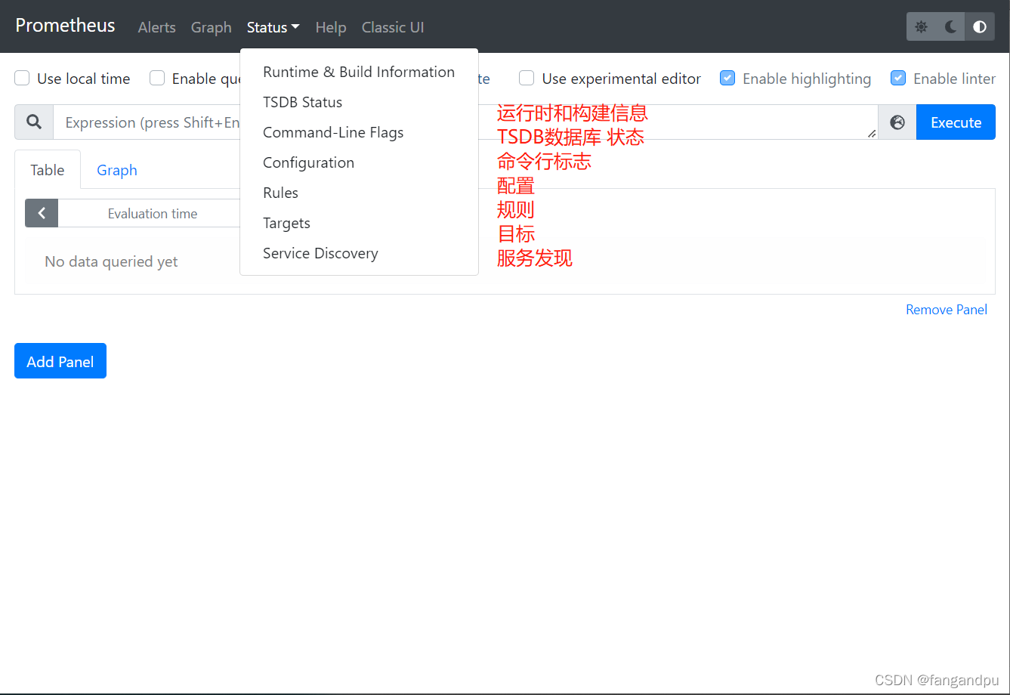Switch to Classic UI
The image size is (1010, 695).
(x=393, y=27)
